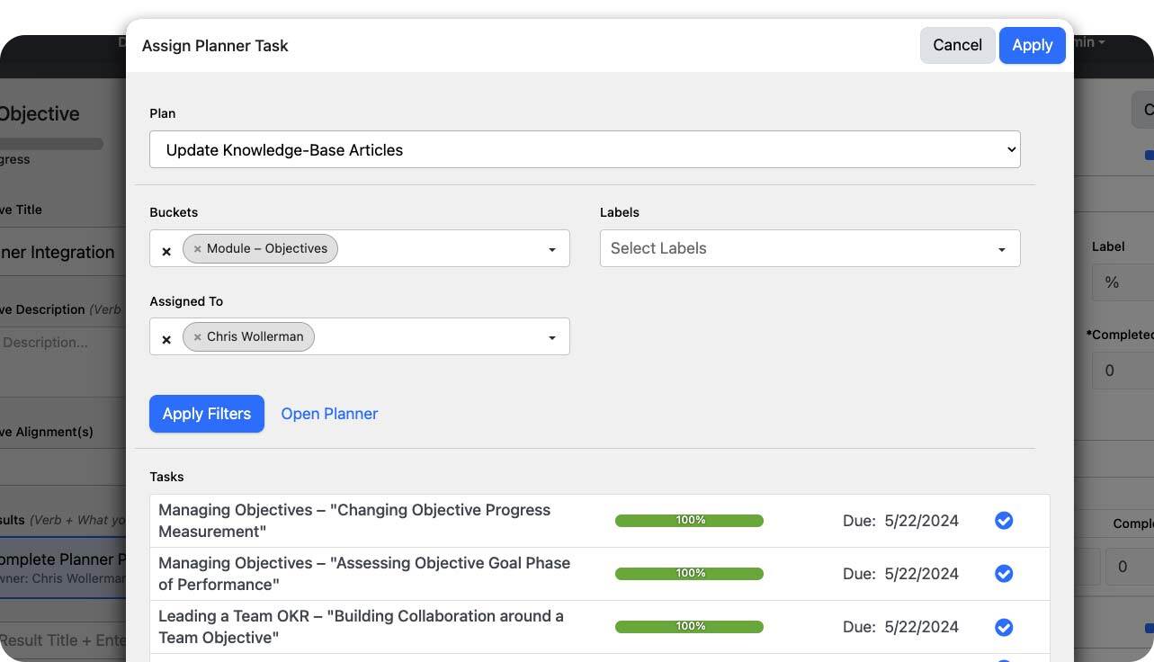Expand the Assigned To dropdown arrow
Screen dimensions: 1154x662
coord(552,337)
